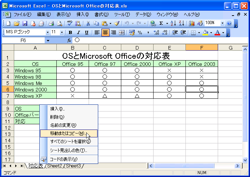Run the spelling check icon
This screenshot has height=177, width=250.
pyautogui.click(x=70, y=23)
